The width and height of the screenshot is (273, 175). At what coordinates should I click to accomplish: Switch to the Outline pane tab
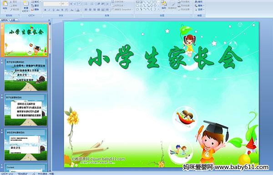coord(13,20)
